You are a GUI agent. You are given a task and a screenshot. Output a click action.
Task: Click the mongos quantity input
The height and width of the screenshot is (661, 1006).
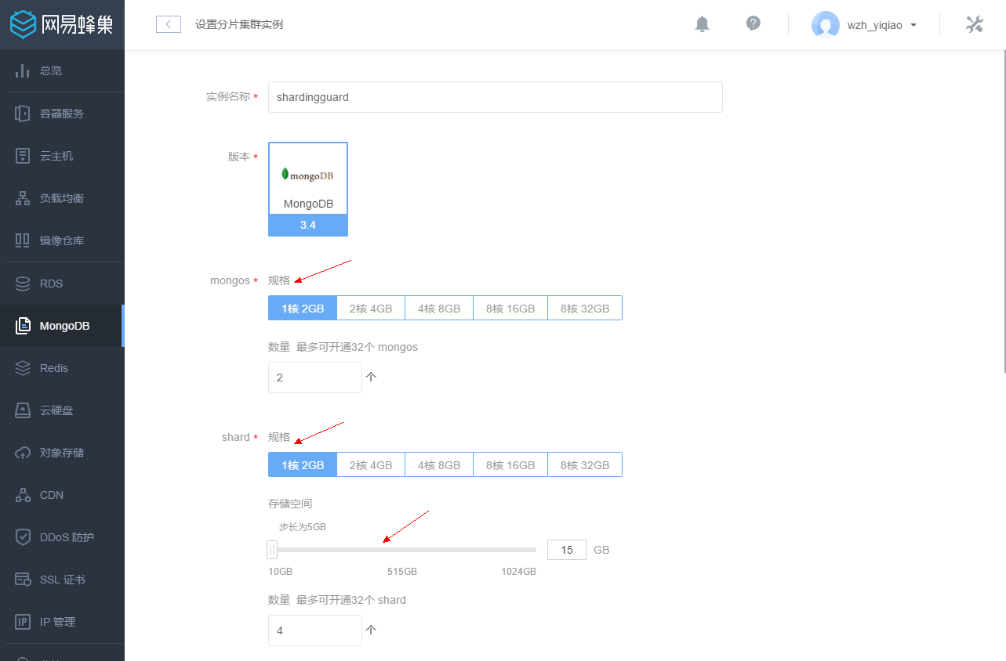pos(315,377)
